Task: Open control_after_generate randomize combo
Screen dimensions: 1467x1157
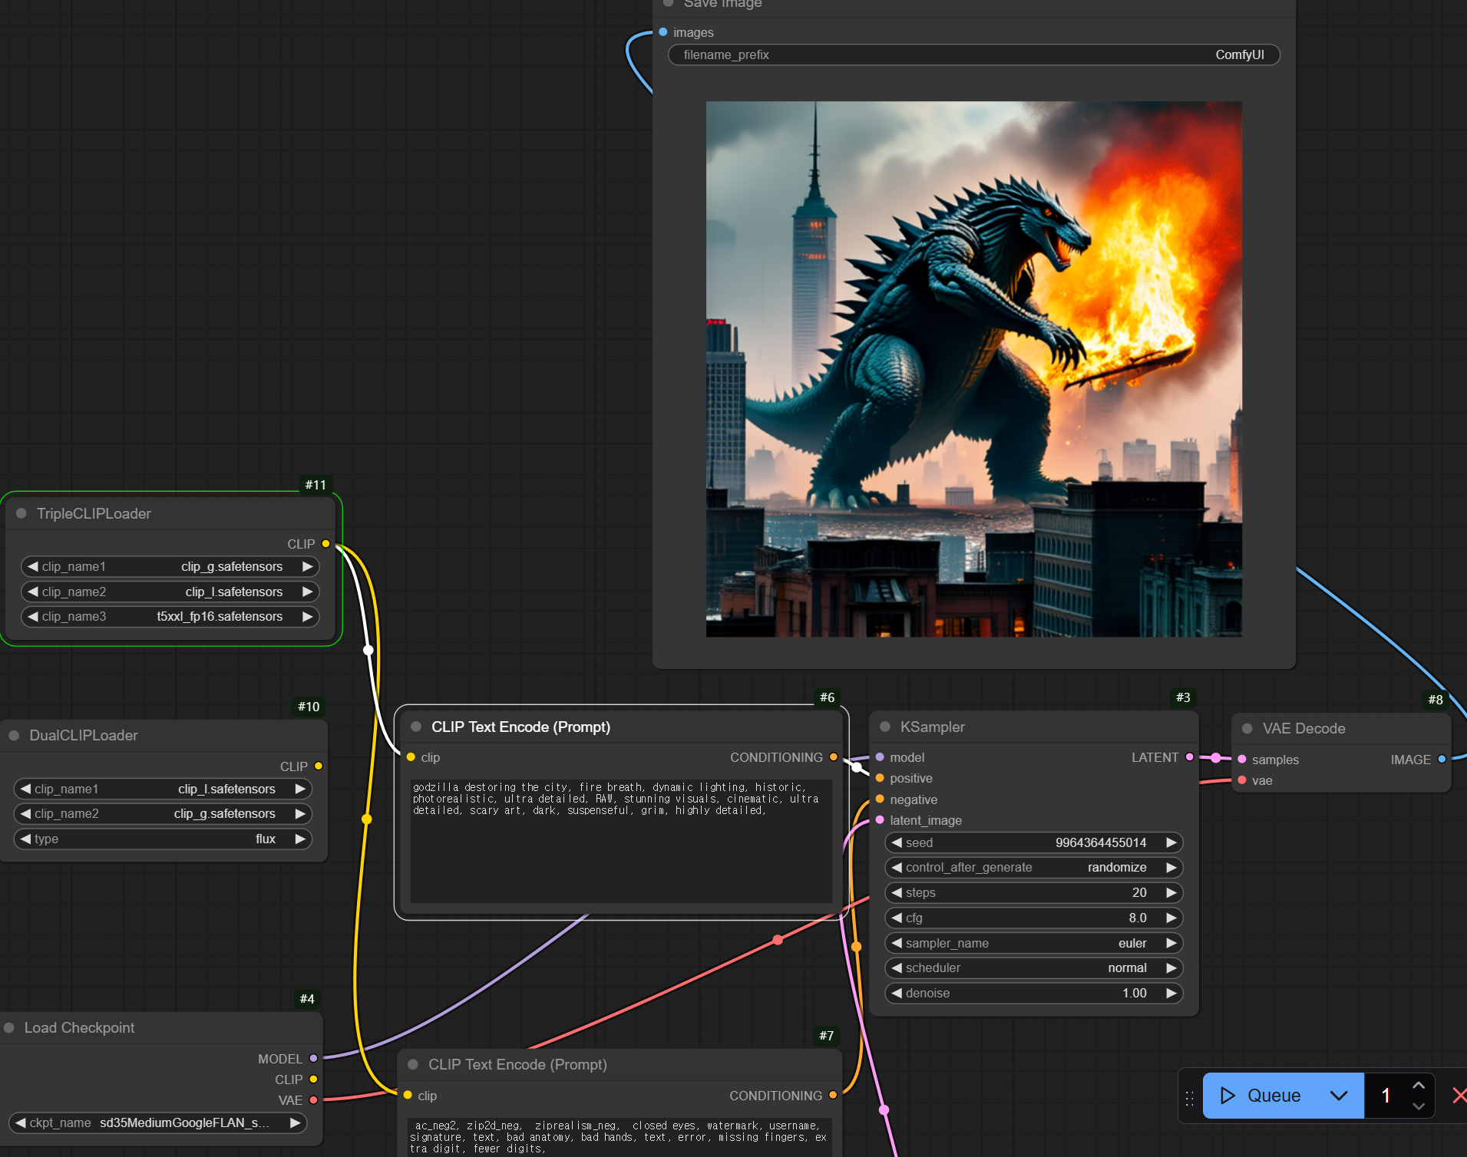Action: (1033, 867)
